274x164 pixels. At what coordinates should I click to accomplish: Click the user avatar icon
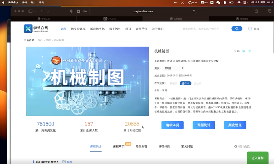pos(250,28)
